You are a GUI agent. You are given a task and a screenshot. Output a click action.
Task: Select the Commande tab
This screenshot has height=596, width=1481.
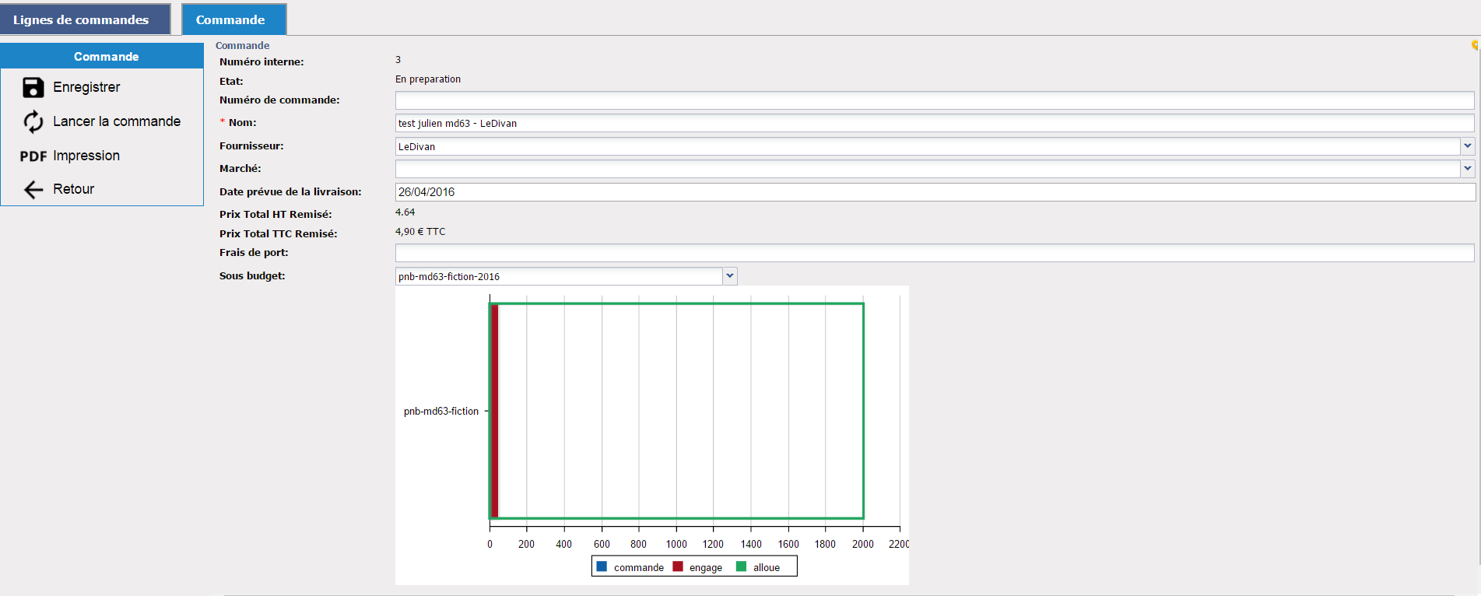[234, 19]
